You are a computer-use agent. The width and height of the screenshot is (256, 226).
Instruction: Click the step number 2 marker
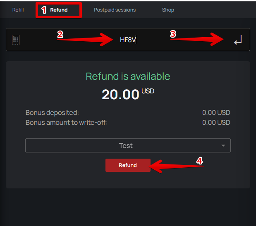(x=60, y=35)
